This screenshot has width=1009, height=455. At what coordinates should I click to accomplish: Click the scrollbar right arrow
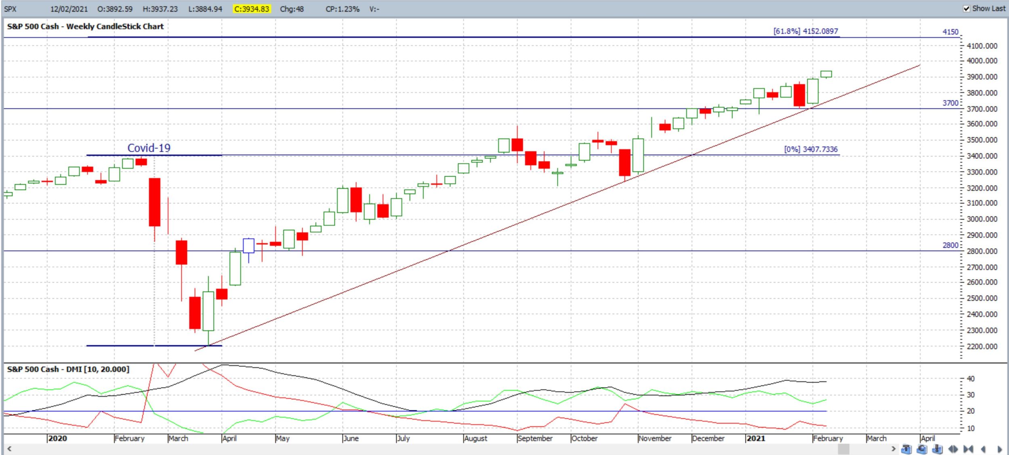[x=893, y=449]
